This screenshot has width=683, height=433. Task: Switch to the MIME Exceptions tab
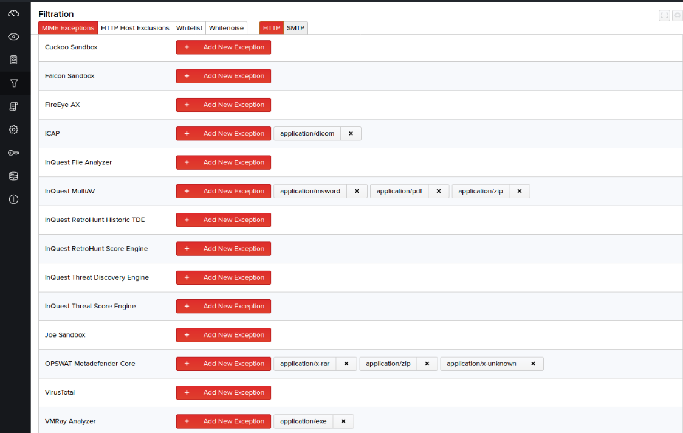68,28
